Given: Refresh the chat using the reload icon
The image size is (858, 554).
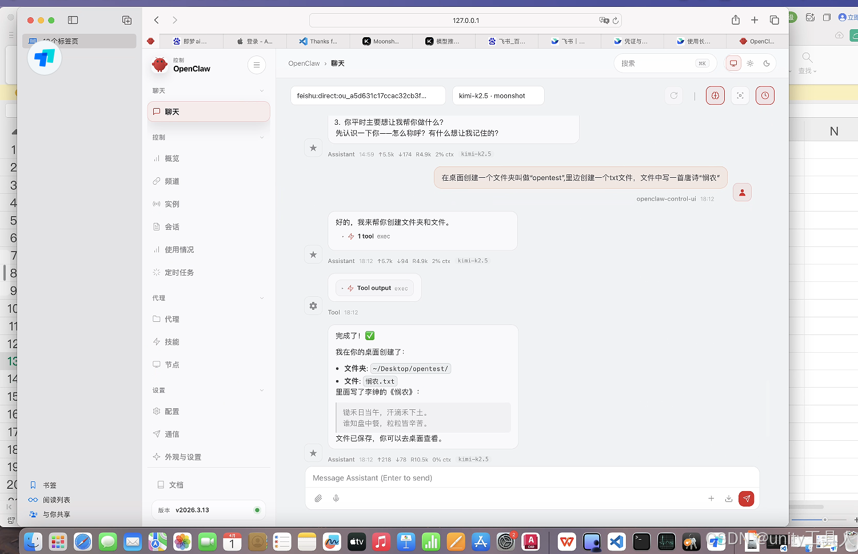Looking at the screenshot, I should 674,95.
